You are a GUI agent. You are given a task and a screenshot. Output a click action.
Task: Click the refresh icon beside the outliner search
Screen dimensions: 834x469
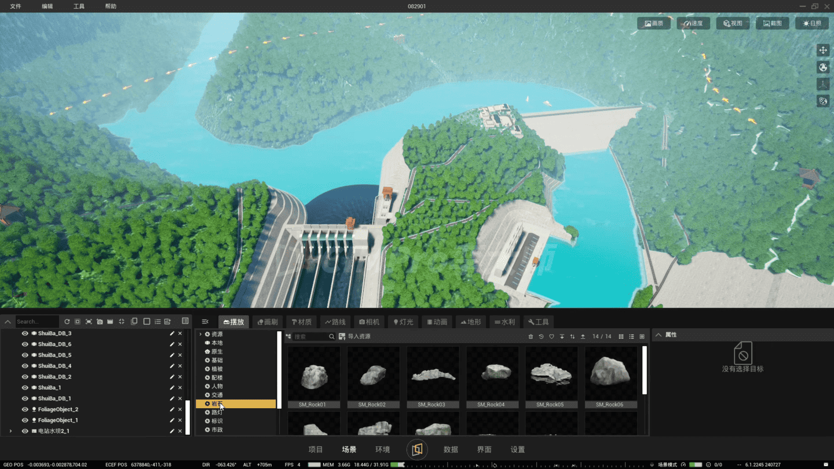(67, 321)
